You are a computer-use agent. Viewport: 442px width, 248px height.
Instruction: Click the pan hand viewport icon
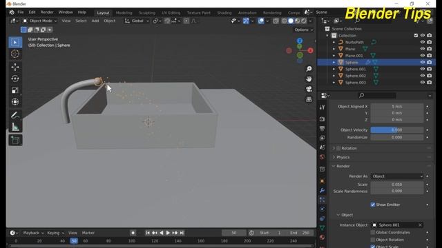pos(309,79)
